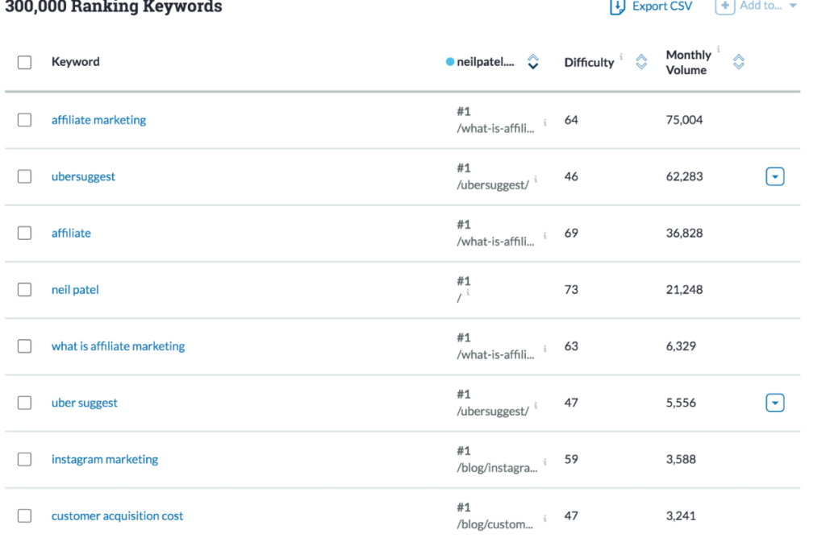This screenshot has height=542, width=826.
Task: Check the affiliate marketing row checkbox
Action: [x=24, y=120]
